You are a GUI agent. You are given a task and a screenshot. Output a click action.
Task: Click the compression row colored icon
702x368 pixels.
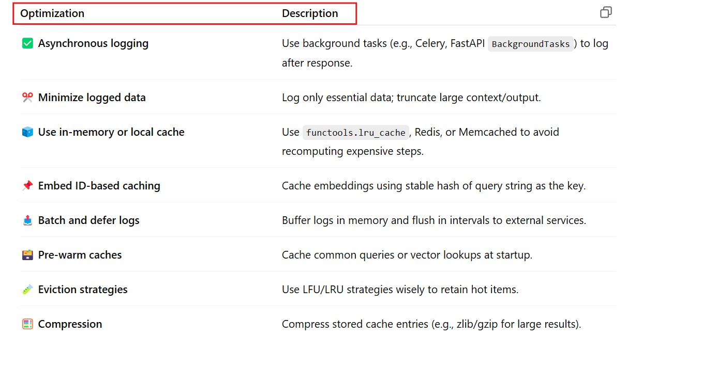click(27, 324)
